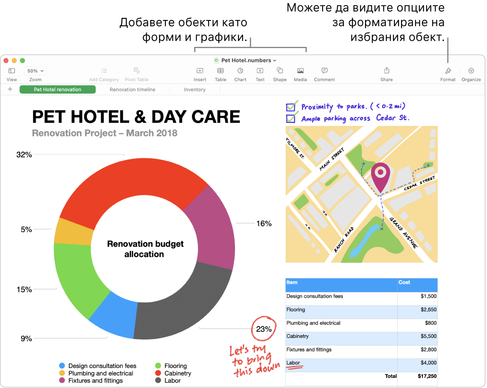Switch to the Inventory sheet tab
The height and width of the screenshot is (388, 487).
coord(195,89)
